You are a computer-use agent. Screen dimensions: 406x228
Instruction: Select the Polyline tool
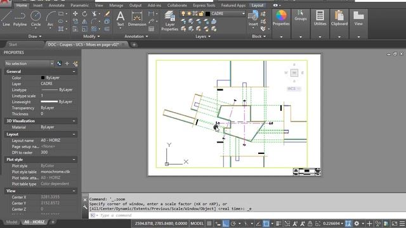click(20, 18)
